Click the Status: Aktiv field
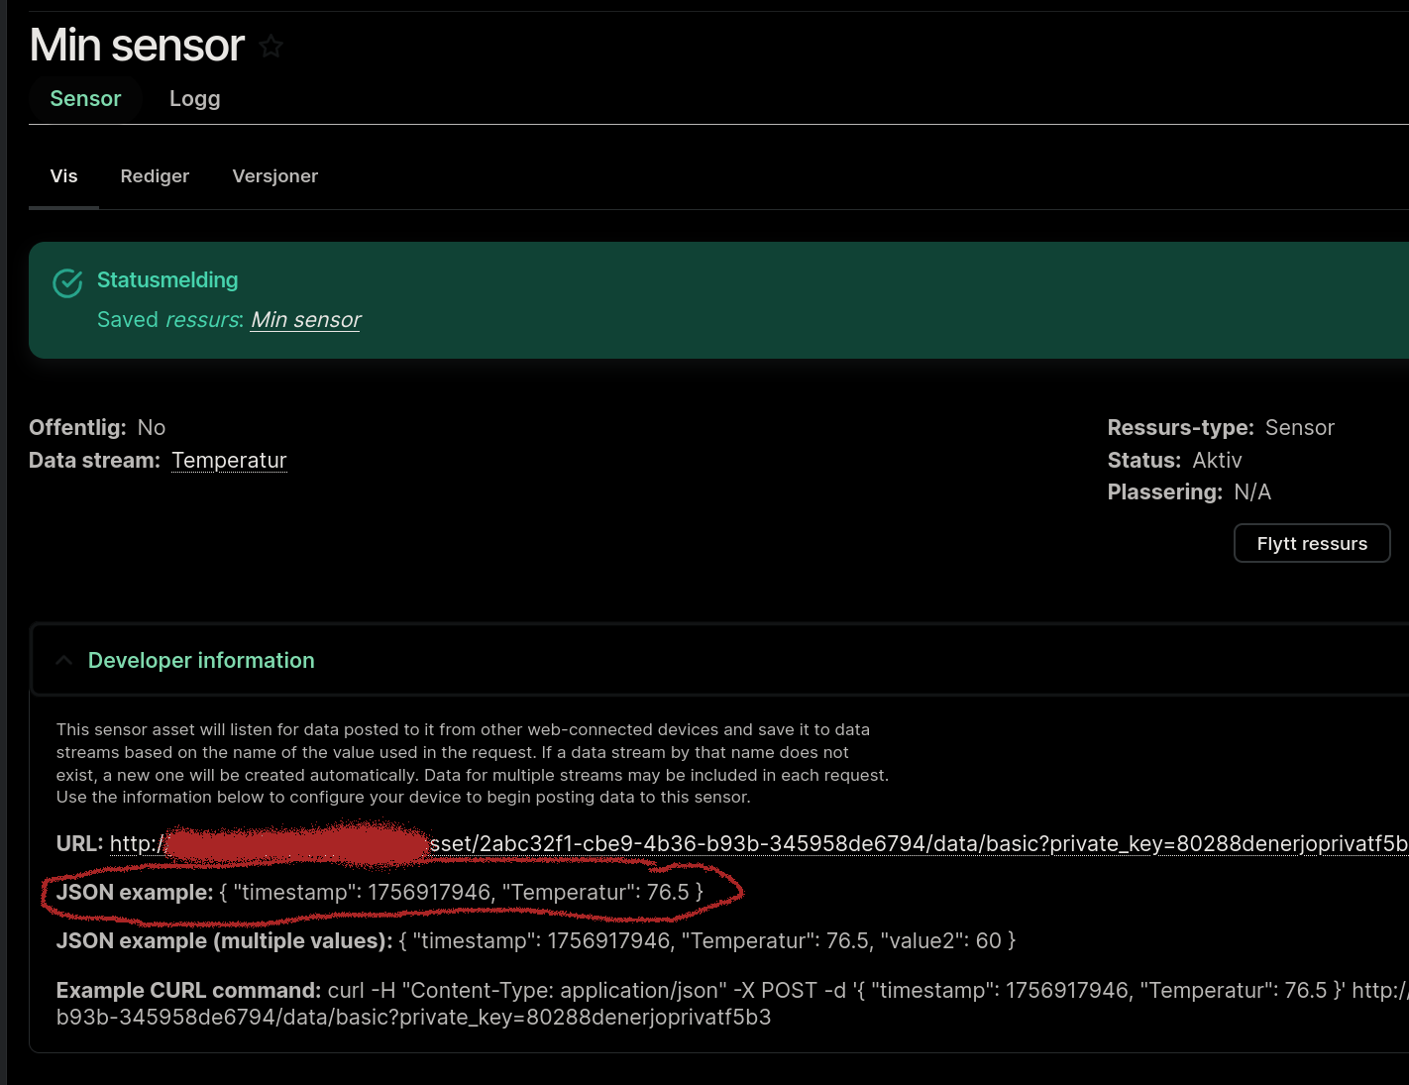Screen dimensions: 1409x1085 click(1174, 461)
